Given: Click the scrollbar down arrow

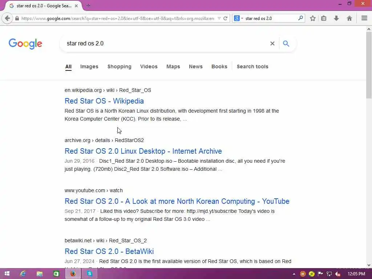Looking at the screenshot, I should pyautogui.click(x=369, y=265).
